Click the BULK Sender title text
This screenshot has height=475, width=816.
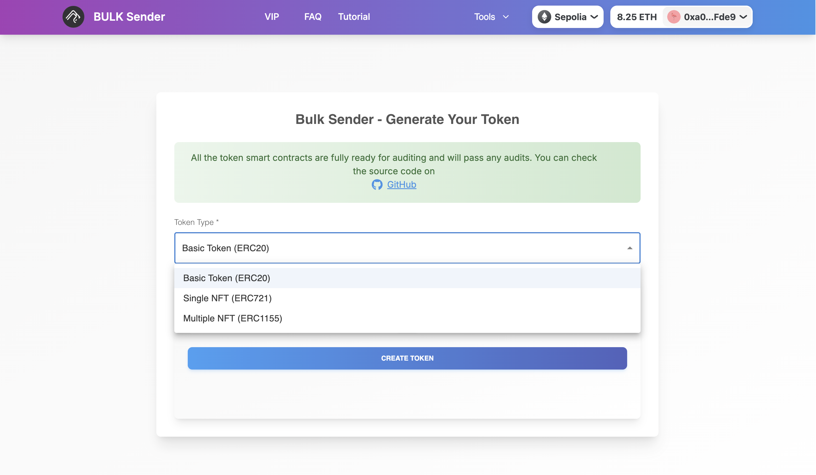(129, 17)
